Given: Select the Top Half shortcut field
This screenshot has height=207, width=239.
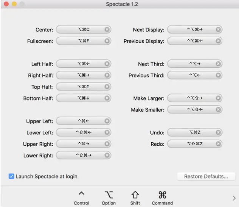Looking at the screenshot, I should coord(84,87).
